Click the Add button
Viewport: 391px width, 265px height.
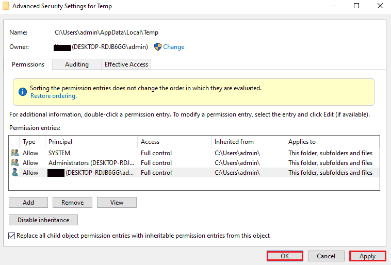(x=28, y=203)
